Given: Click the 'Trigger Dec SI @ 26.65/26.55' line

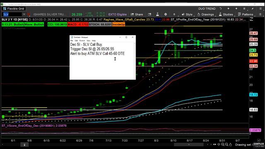Looking at the screenshot, I should tap(92, 49).
